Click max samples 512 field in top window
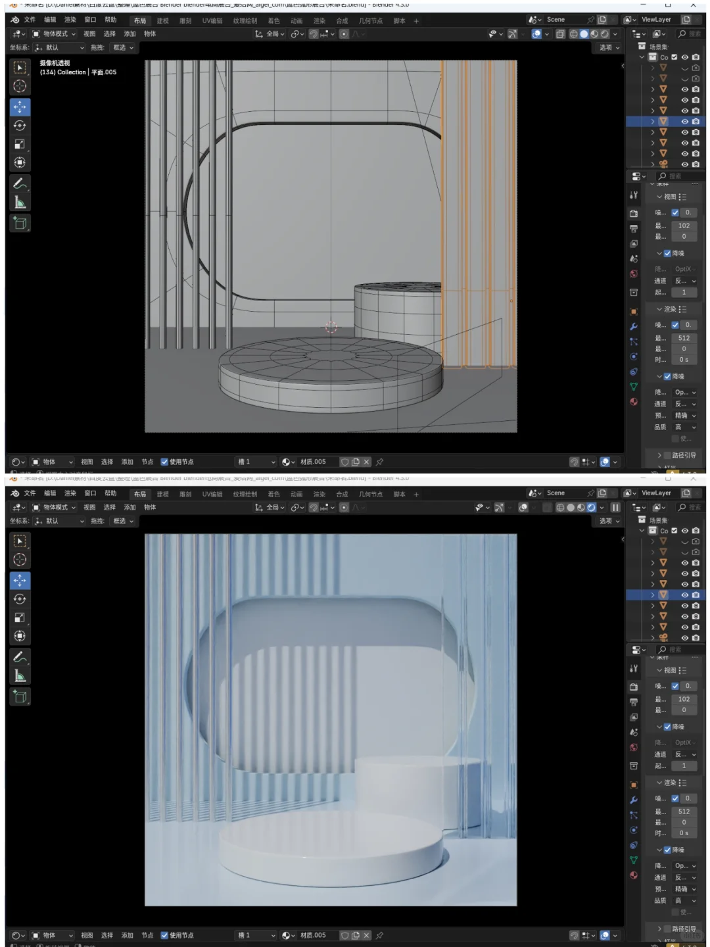 [x=684, y=338]
